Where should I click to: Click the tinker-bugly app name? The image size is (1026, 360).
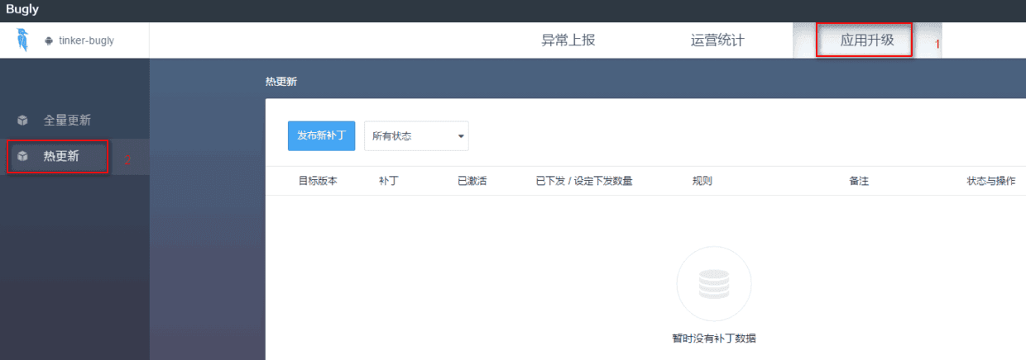[x=86, y=40]
